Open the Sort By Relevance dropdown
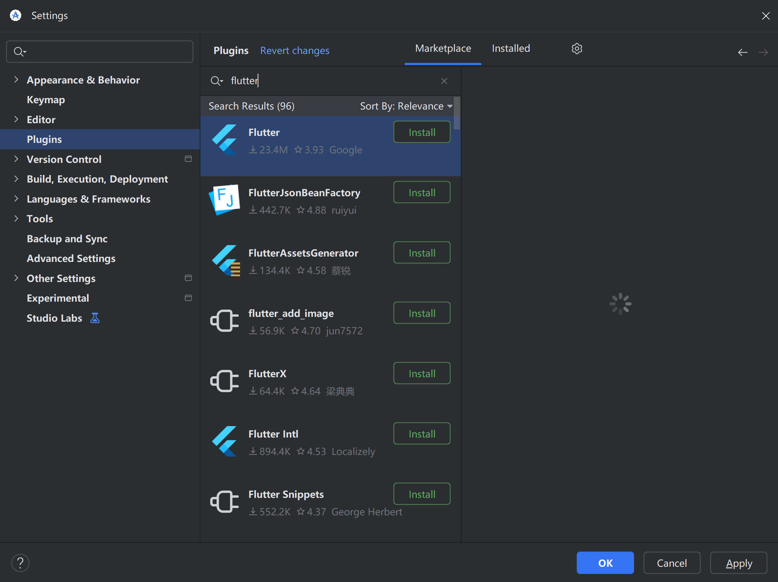 (406, 106)
